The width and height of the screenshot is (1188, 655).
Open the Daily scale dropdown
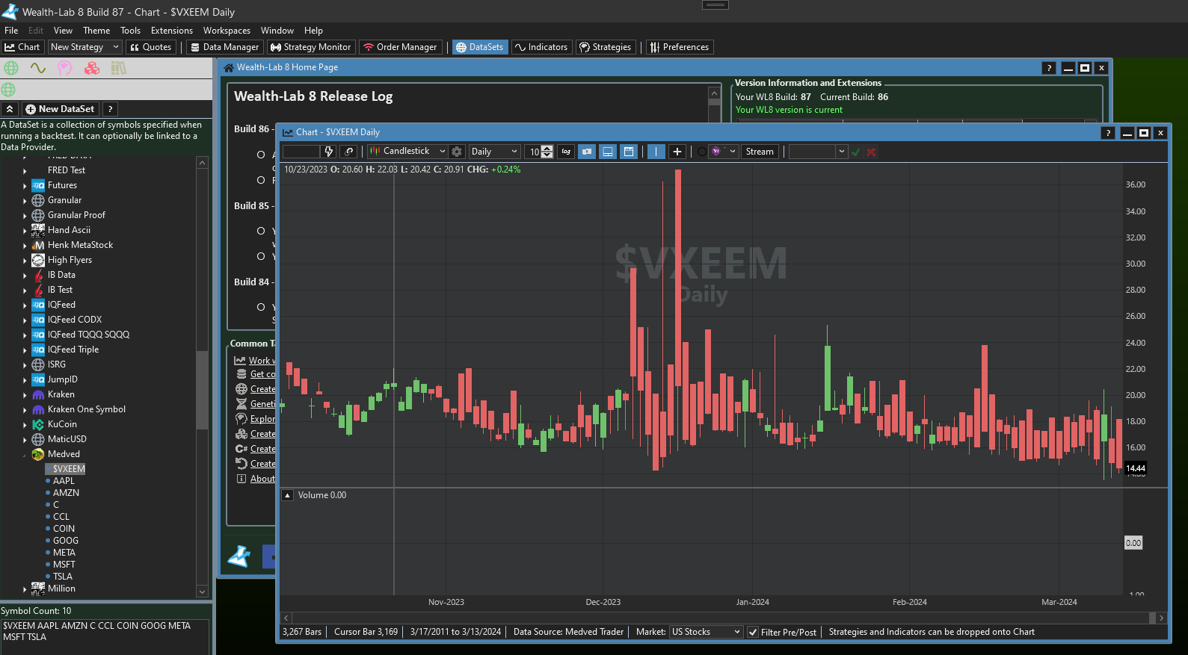coord(494,152)
